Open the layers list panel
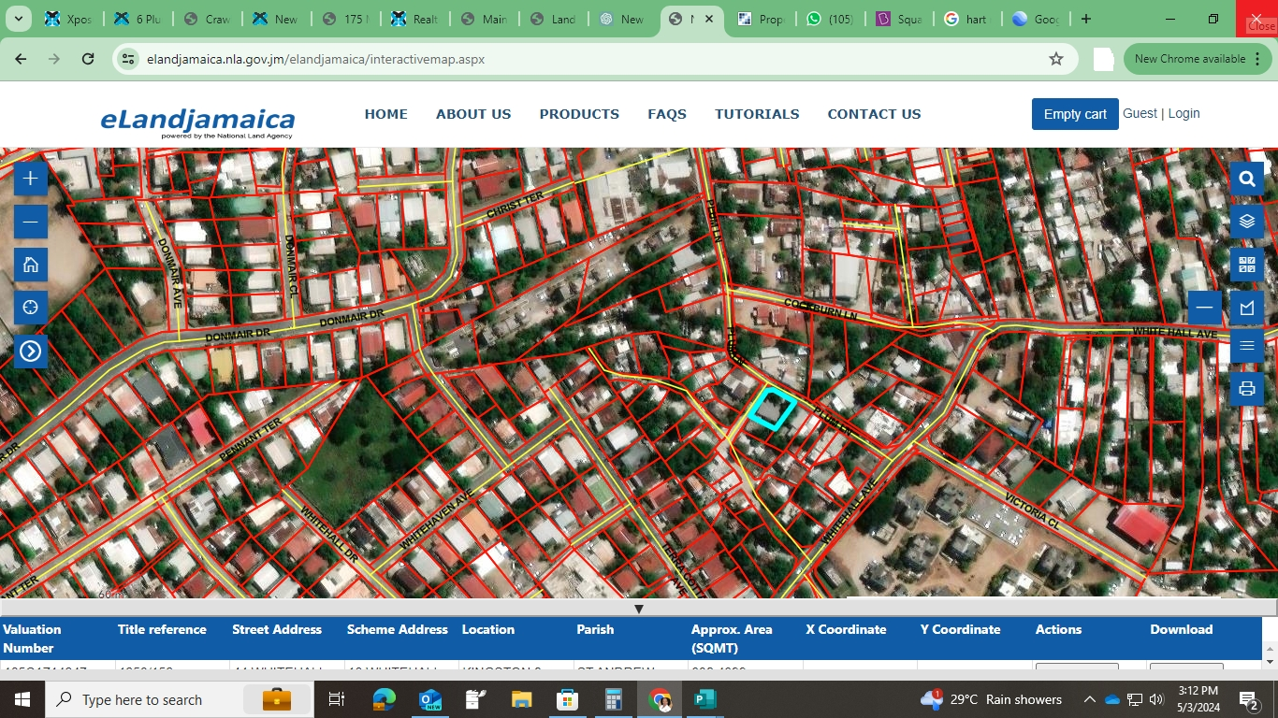This screenshot has height=718, width=1278. click(x=1246, y=221)
